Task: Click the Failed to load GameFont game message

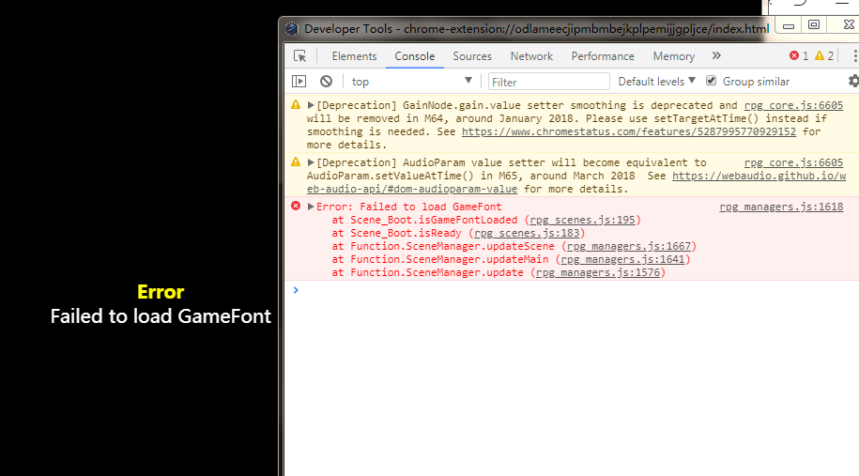Action: [x=161, y=316]
